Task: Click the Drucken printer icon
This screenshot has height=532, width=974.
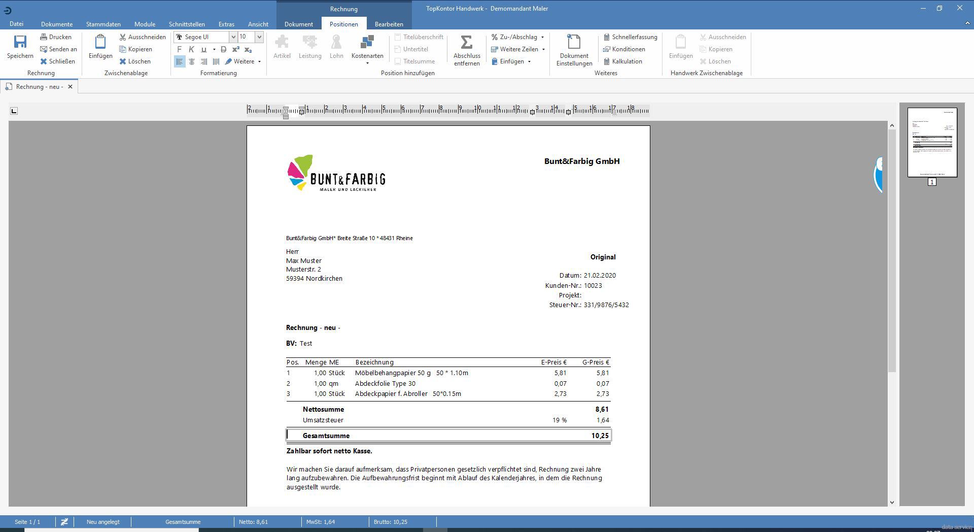Action: click(x=44, y=37)
